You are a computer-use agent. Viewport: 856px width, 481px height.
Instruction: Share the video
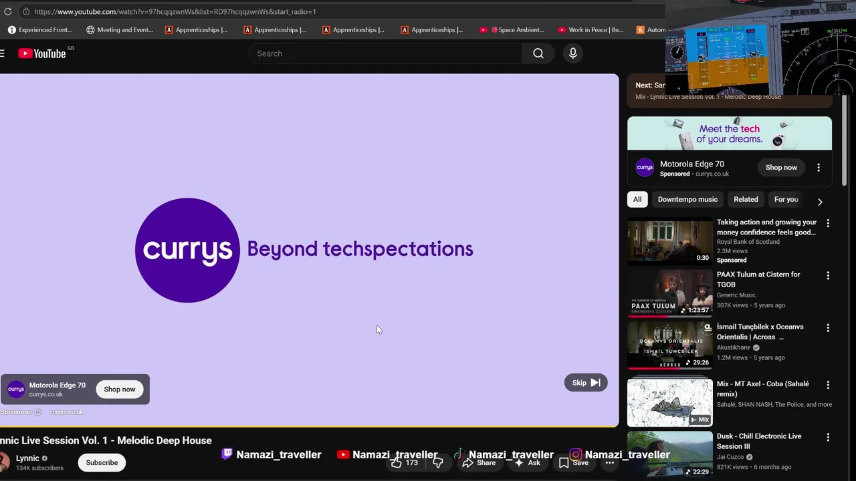coord(479,462)
